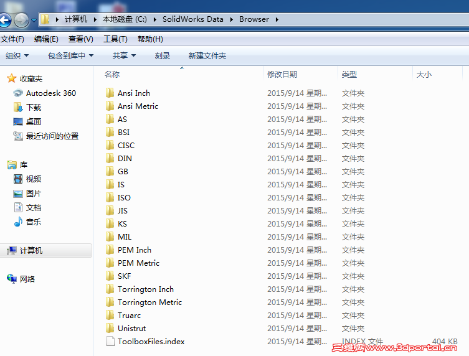Navigate to SolidWorks Data breadcrumb
The image size is (469, 356).
click(193, 19)
